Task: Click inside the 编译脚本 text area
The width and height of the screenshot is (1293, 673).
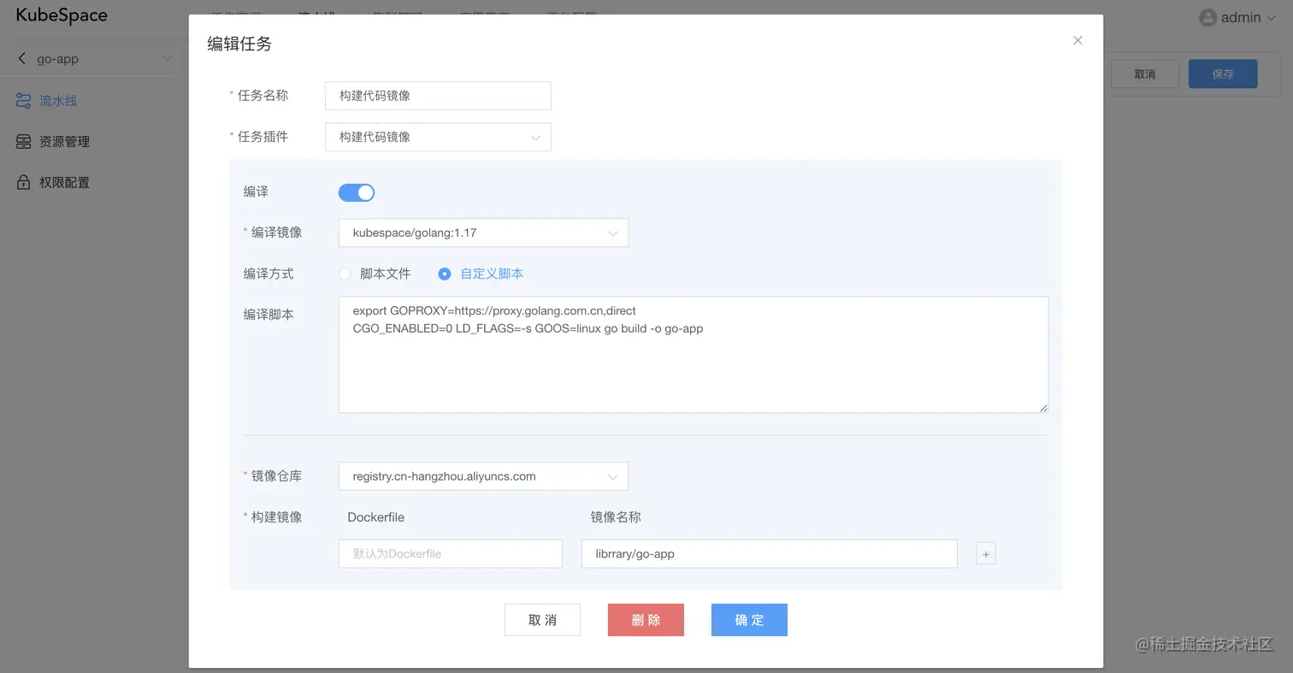Action: 694,355
